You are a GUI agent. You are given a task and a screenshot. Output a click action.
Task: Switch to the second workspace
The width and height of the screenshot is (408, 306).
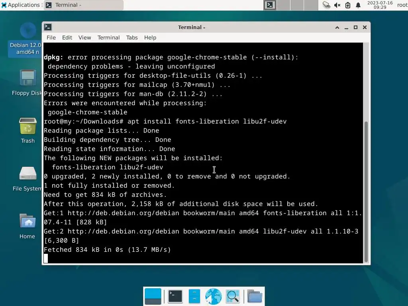point(283,5)
